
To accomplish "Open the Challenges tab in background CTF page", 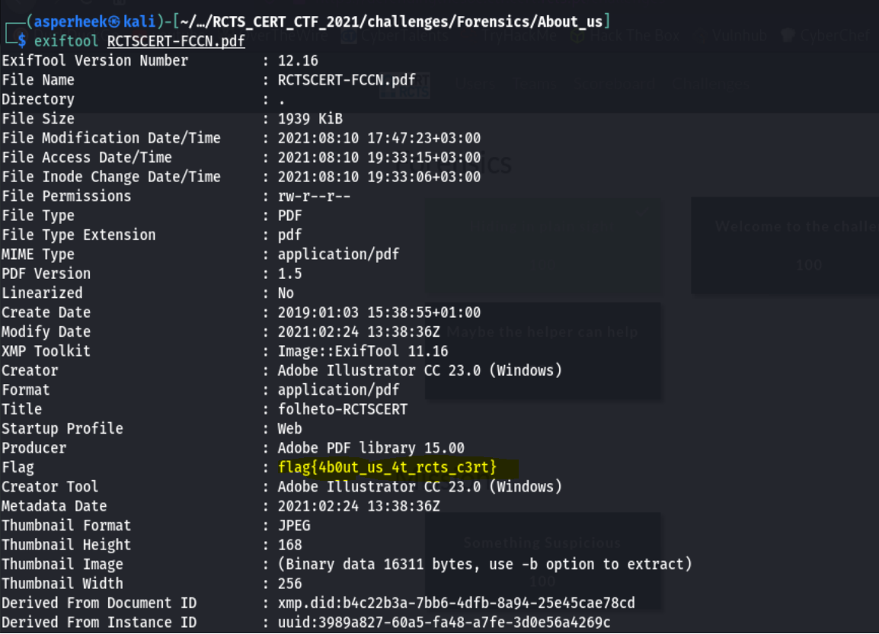I will pos(710,84).
